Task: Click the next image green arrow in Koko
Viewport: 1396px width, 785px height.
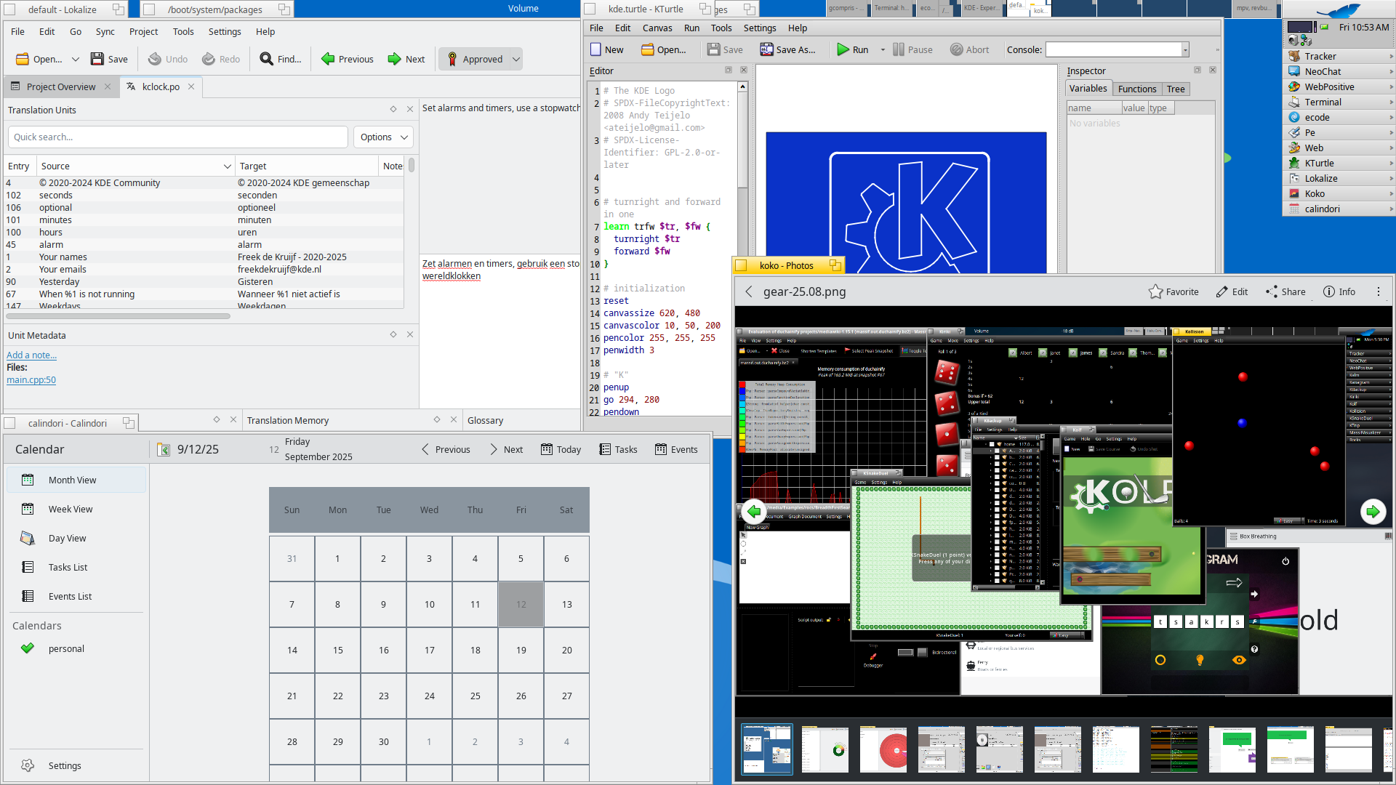Action: coord(1372,512)
